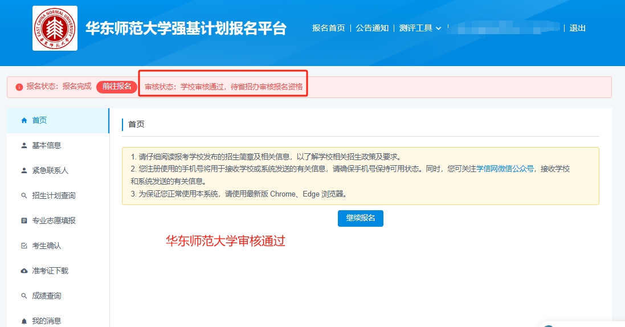
Task: Click the form icon beside 专业志愿填报
Action: 24,220
